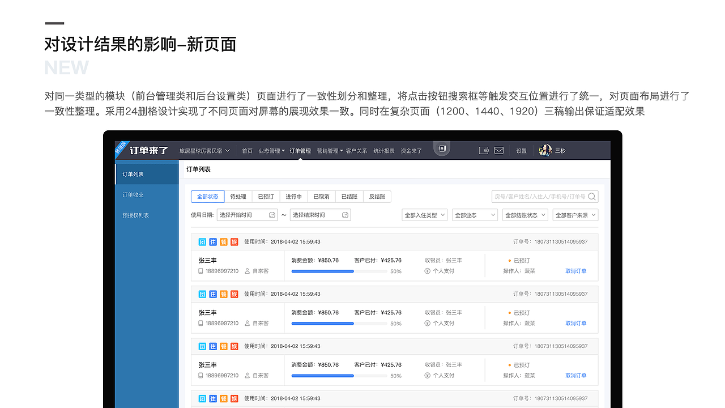The height and width of the screenshot is (408, 725).
Task: Click the phone icon beside 18896997210
Action: [201, 271]
